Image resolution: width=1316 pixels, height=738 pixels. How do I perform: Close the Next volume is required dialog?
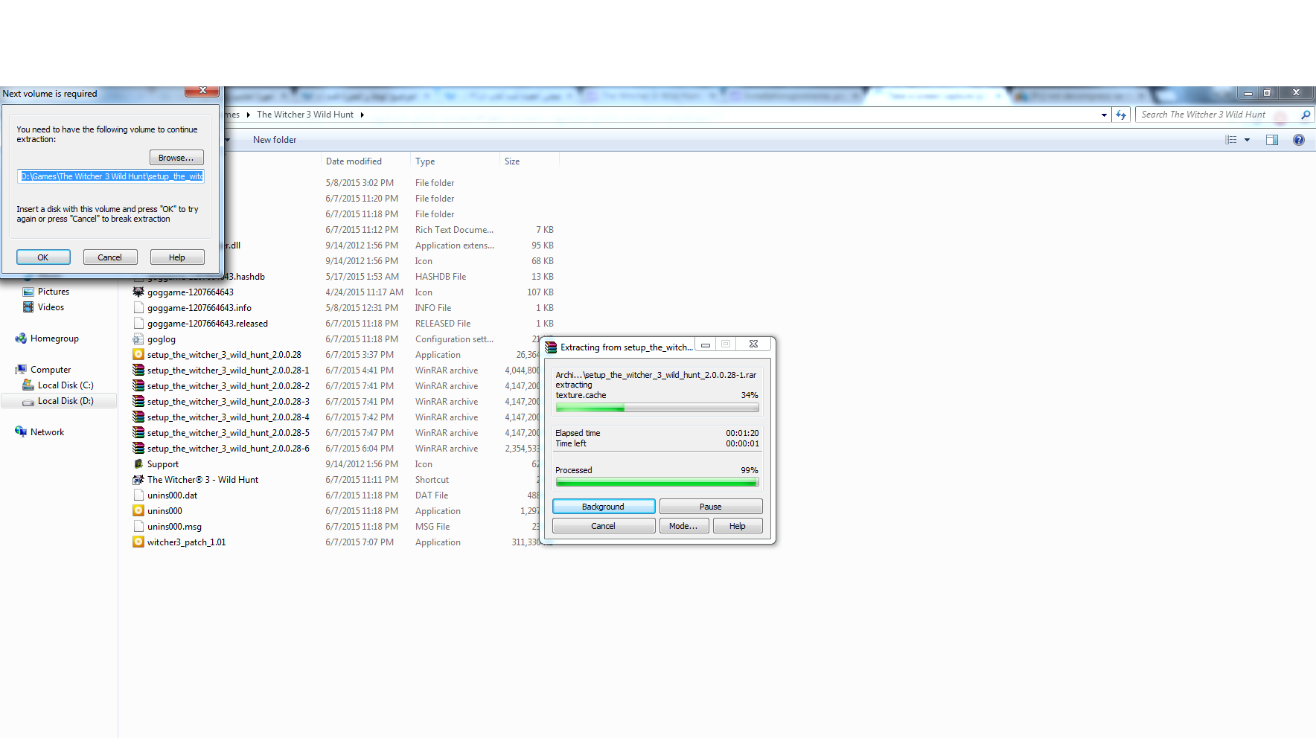point(202,91)
